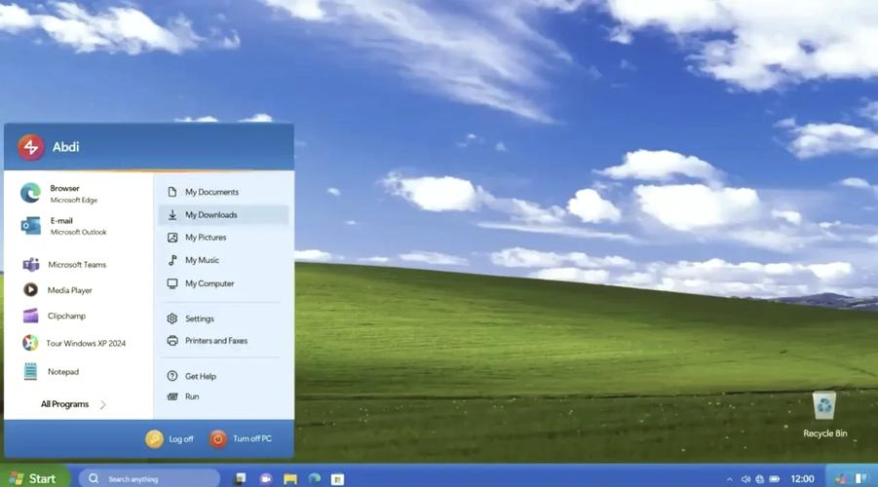The height and width of the screenshot is (487, 878).
Task: Show hidden system tray icons chevron
Action: pyautogui.click(x=729, y=479)
